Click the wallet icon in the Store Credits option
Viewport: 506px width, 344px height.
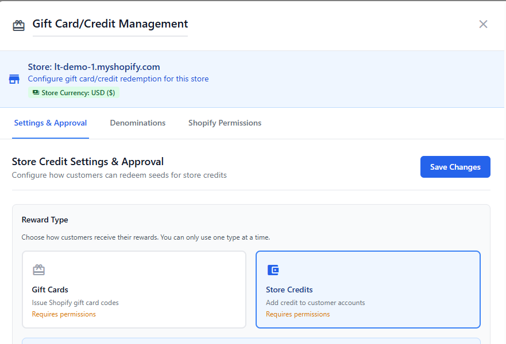273,270
